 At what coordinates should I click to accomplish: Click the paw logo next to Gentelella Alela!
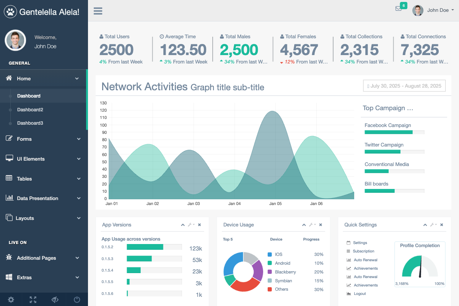pyautogui.click(x=10, y=11)
